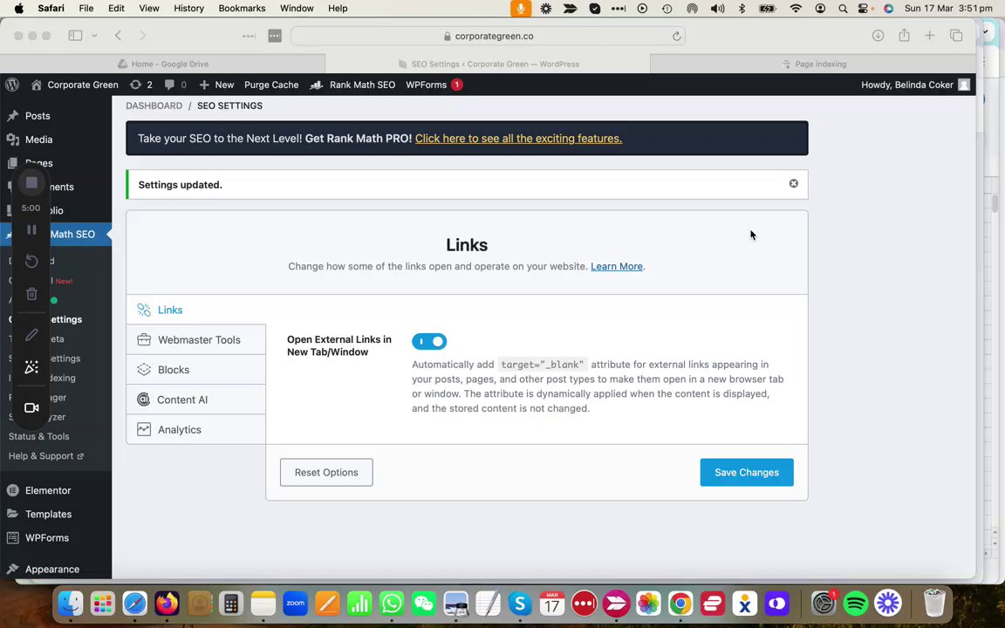The height and width of the screenshot is (628, 1005).
Task: Click the confetti effects icon in recorder panel
Action: point(31,367)
